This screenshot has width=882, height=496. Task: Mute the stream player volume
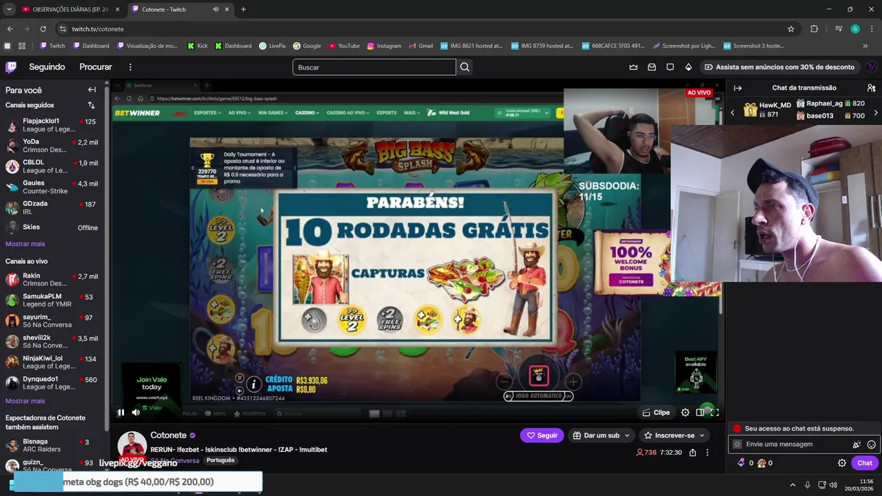(x=136, y=413)
